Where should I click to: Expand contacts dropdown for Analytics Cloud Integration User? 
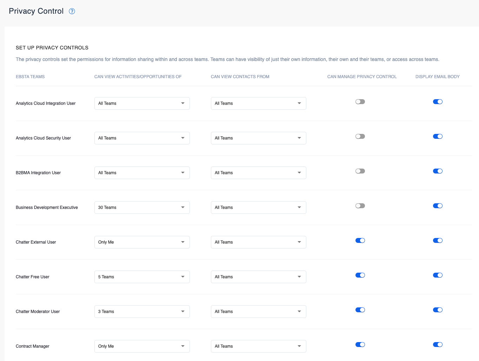tap(258, 103)
